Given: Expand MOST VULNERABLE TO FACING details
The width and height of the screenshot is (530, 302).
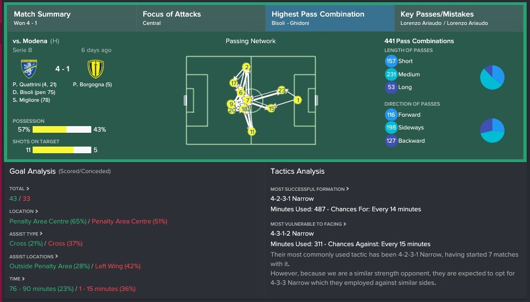Looking at the screenshot, I should coord(308,224).
